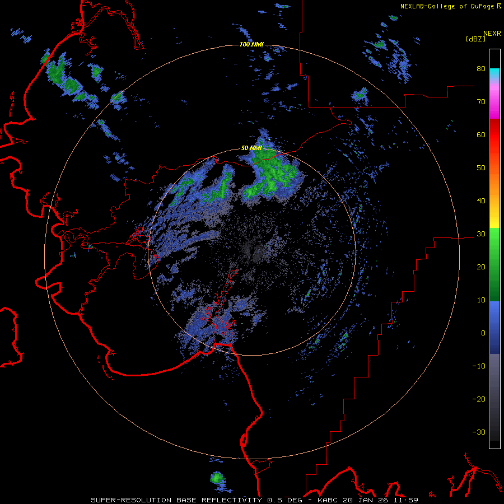This screenshot has width=504, height=504.
Task: Click the [dBZ] unit label
Action: click(475, 39)
